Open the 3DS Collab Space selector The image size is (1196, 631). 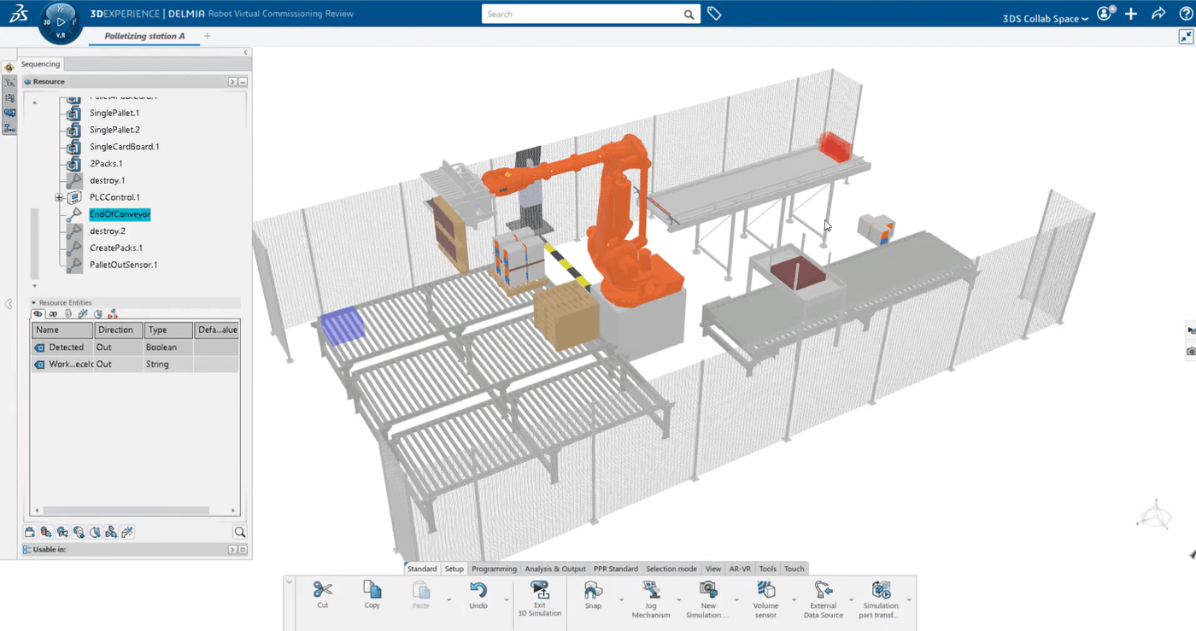(x=1044, y=18)
